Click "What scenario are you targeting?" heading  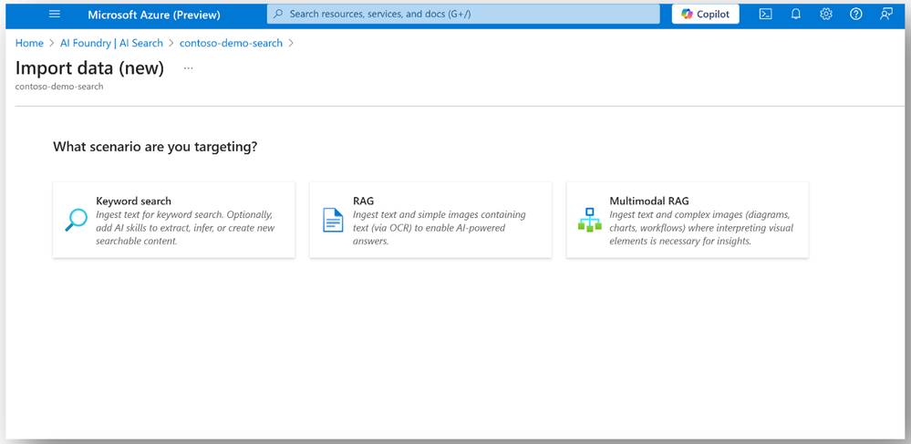(155, 147)
